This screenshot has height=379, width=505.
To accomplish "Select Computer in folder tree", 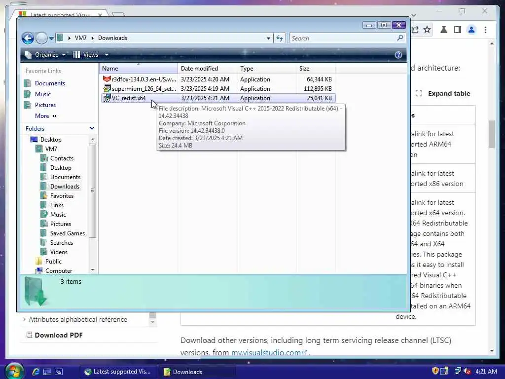I will click(59, 271).
